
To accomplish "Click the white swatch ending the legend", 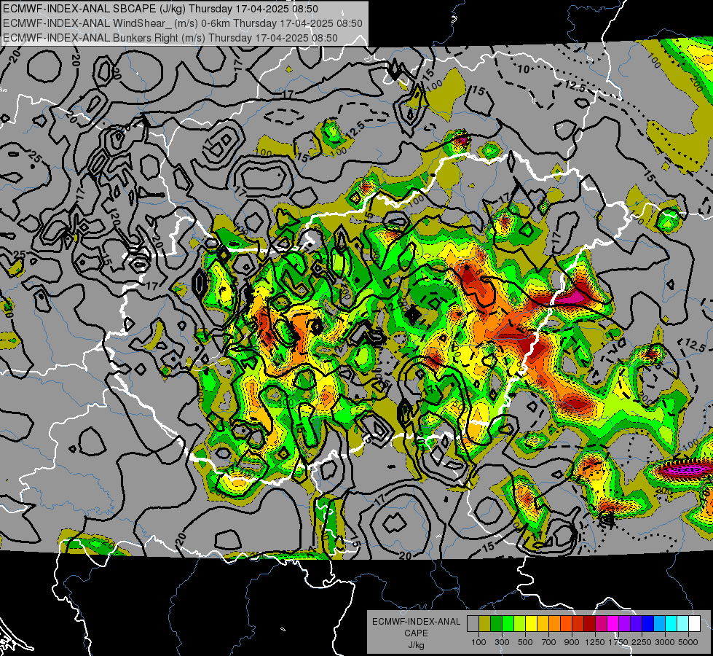I will 694,623.
